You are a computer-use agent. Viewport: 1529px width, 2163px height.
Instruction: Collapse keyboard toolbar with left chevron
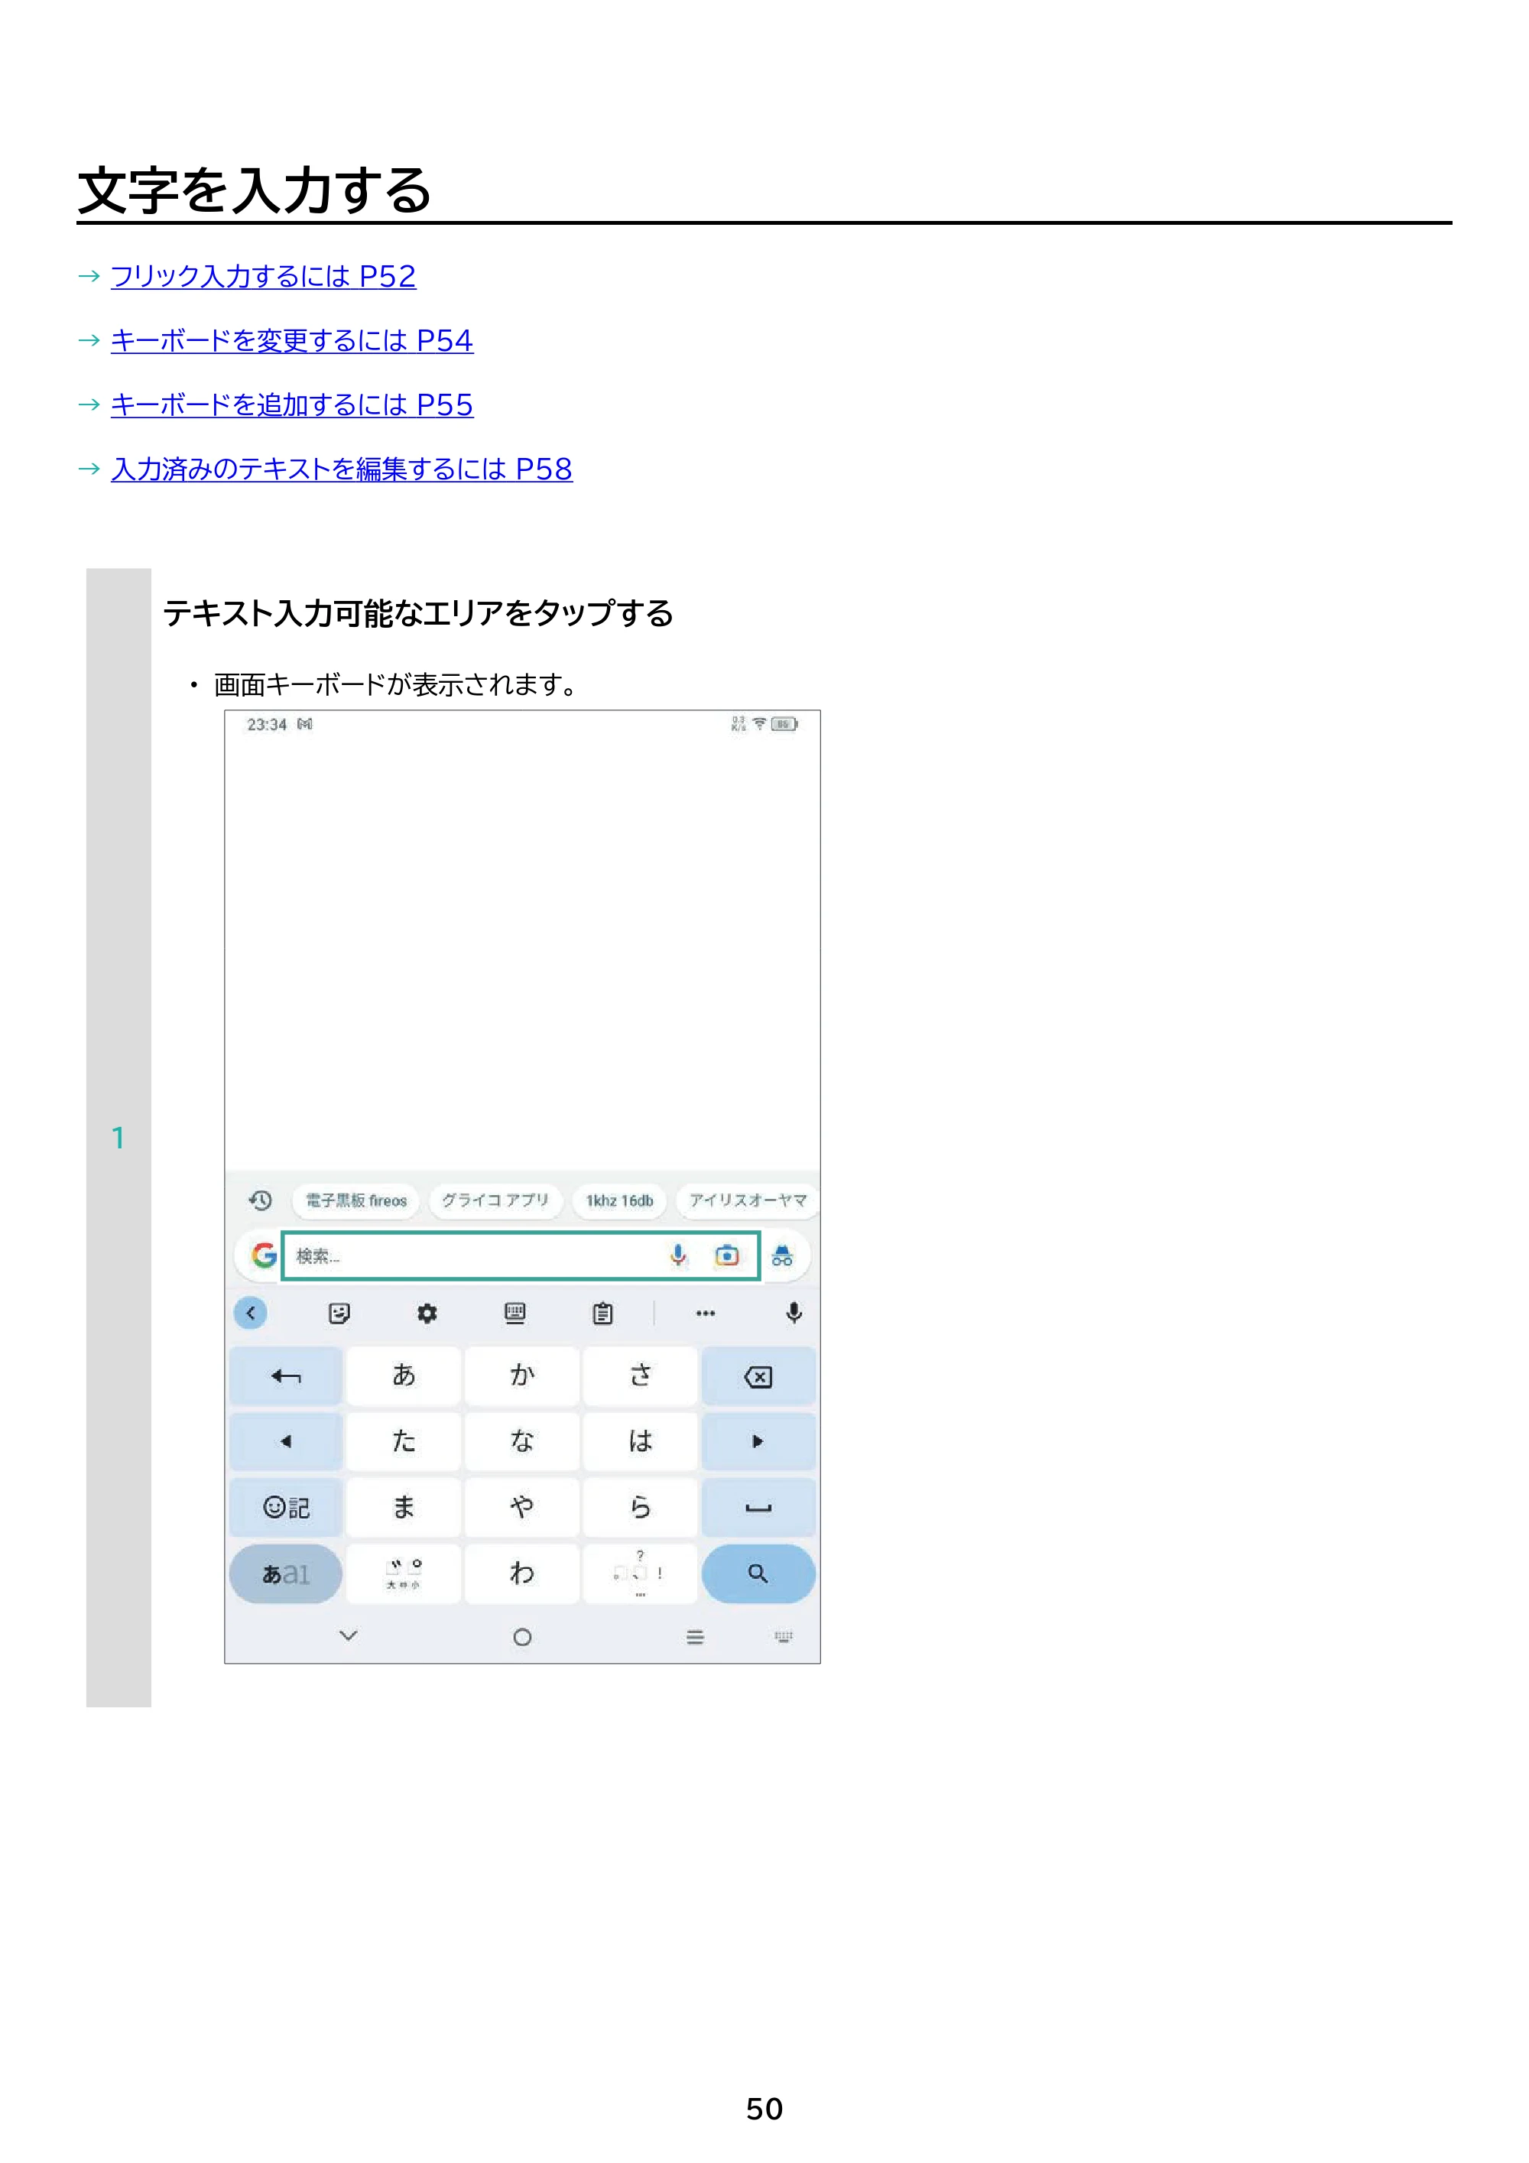tap(251, 1314)
